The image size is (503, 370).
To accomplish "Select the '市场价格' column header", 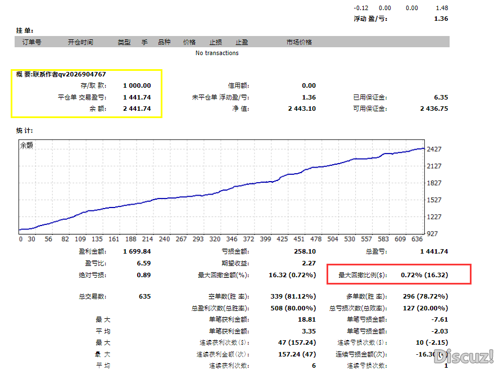I will [299, 42].
